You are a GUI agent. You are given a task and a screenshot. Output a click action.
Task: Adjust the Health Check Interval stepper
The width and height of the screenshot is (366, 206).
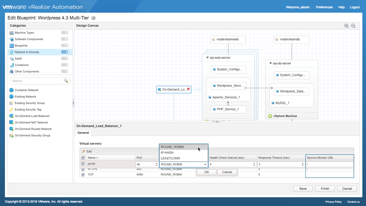point(254,164)
